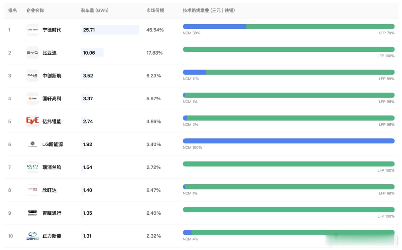Click the BYD logo icon
402x250 pixels.
33,53
